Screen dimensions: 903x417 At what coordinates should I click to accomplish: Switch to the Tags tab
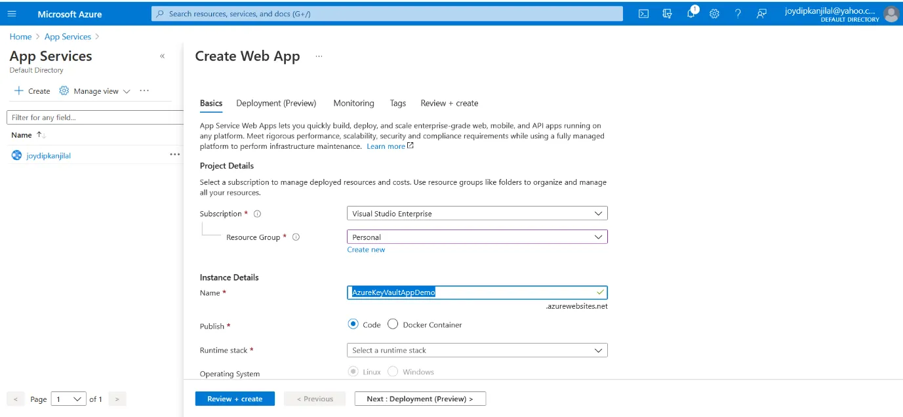pyautogui.click(x=397, y=103)
